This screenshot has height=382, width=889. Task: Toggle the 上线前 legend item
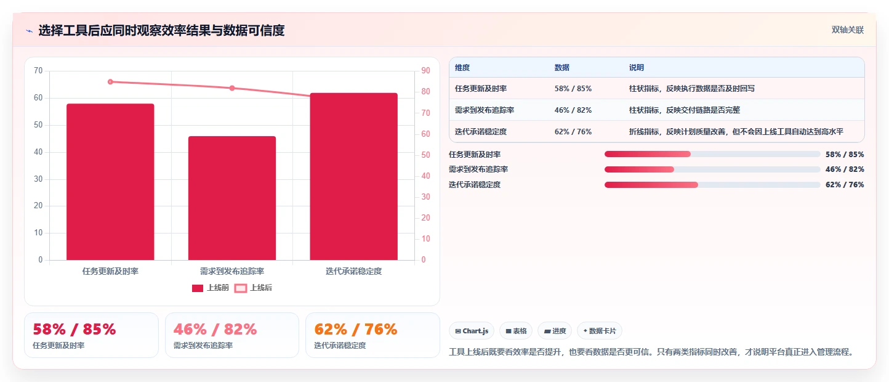(211, 288)
